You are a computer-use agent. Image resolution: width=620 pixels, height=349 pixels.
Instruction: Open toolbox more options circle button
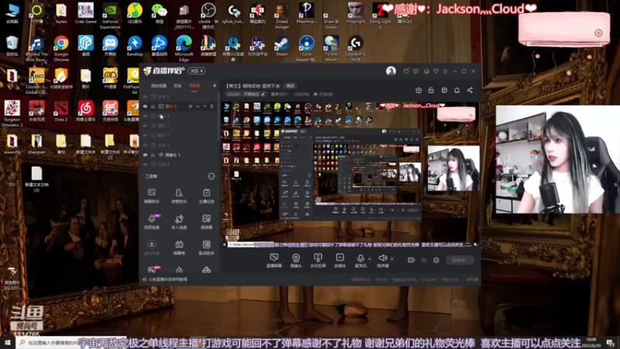212,176
